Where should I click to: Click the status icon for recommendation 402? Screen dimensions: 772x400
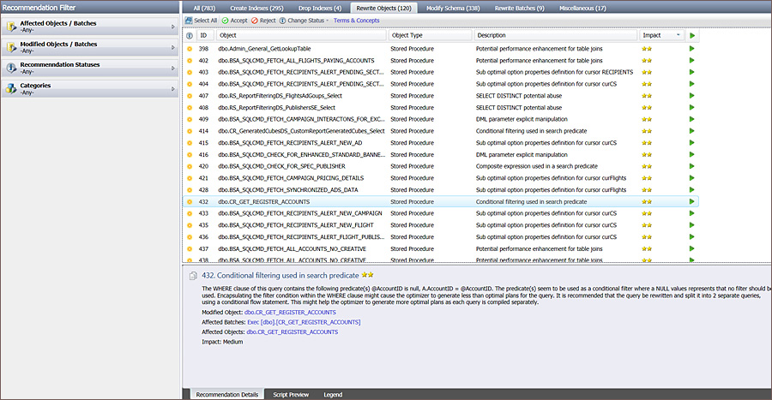pos(190,61)
